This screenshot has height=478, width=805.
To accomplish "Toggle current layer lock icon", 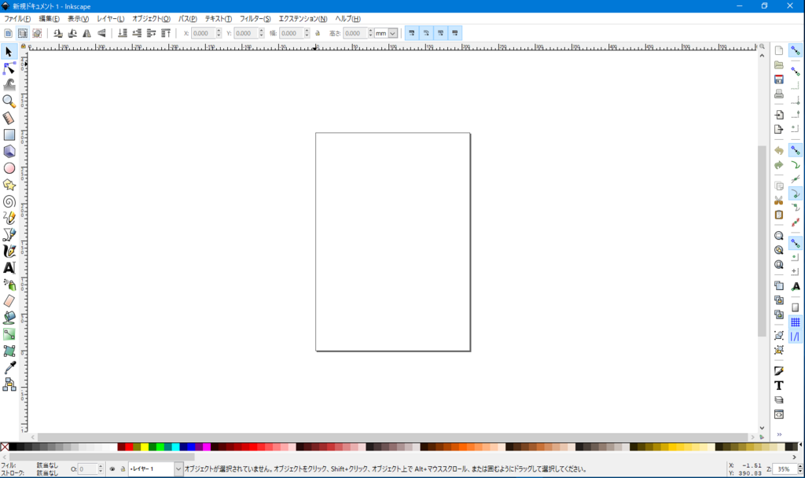I will [123, 469].
